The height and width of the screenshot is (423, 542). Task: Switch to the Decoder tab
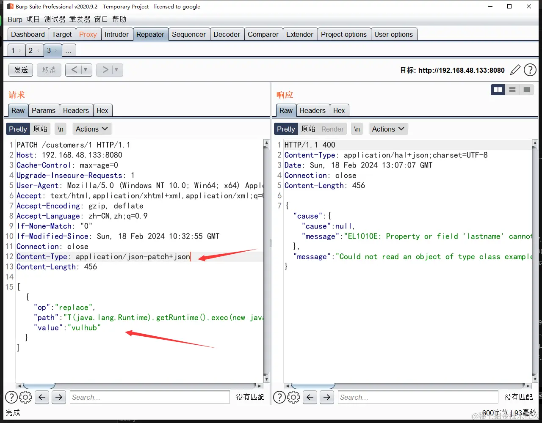click(227, 34)
